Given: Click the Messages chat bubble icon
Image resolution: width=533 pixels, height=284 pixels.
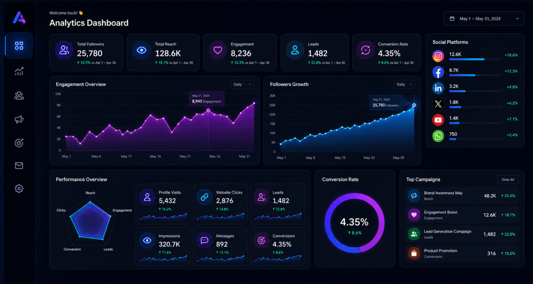Looking at the screenshot, I should pyautogui.click(x=204, y=240).
